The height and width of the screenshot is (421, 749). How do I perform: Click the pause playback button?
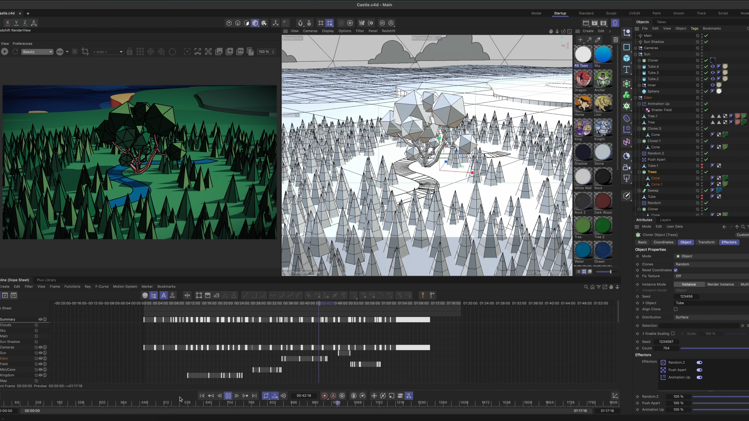tap(228, 396)
